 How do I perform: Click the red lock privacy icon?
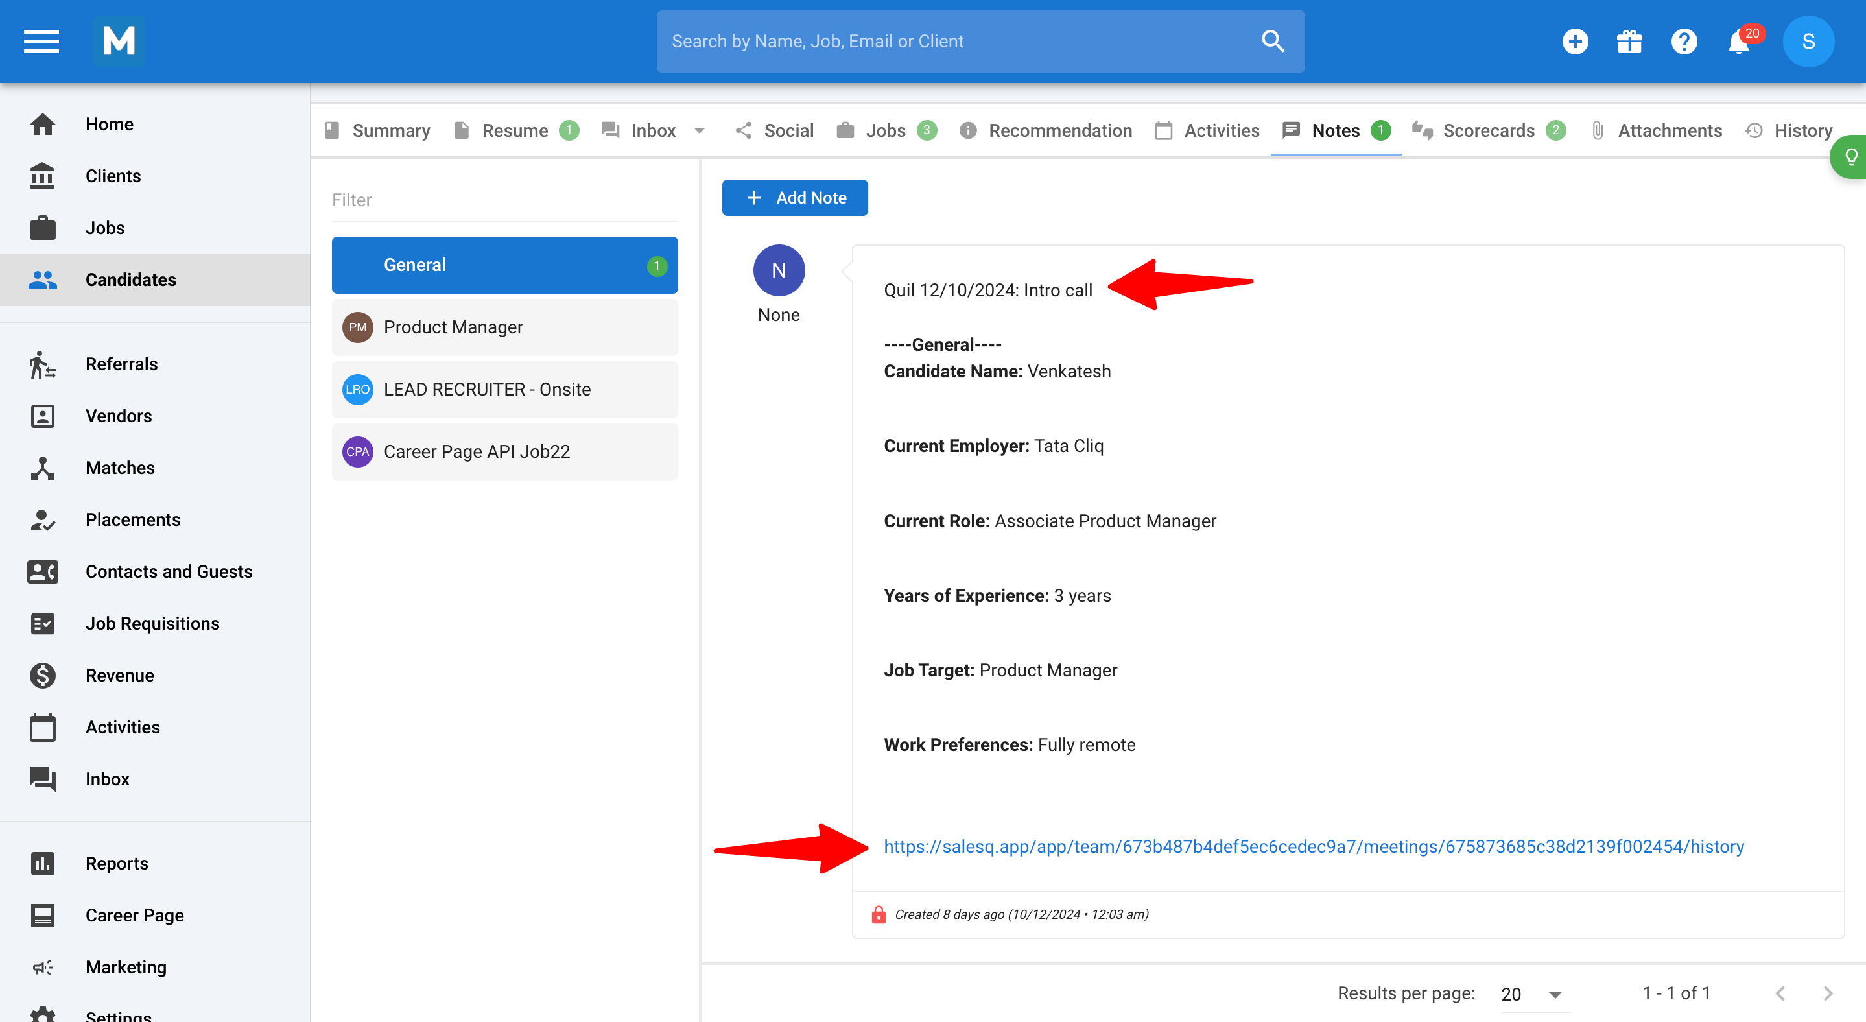click(878, 914)
